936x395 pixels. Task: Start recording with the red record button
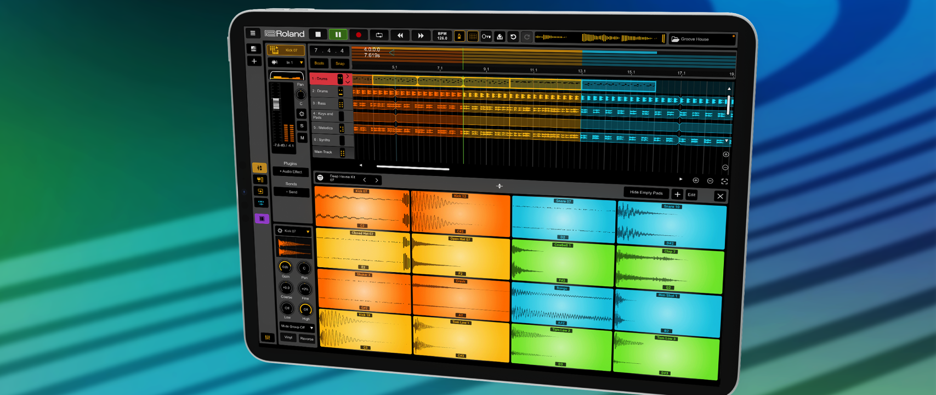click(x=359, y=35)
